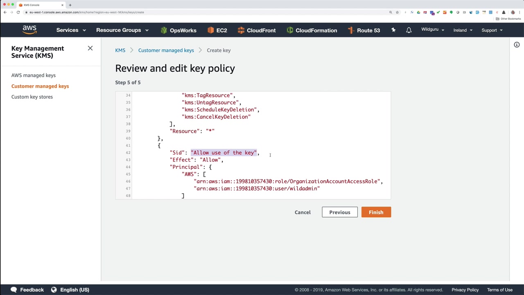Click the Finish button
This screenshot has width=524, height=295.
tap(376, 212)
